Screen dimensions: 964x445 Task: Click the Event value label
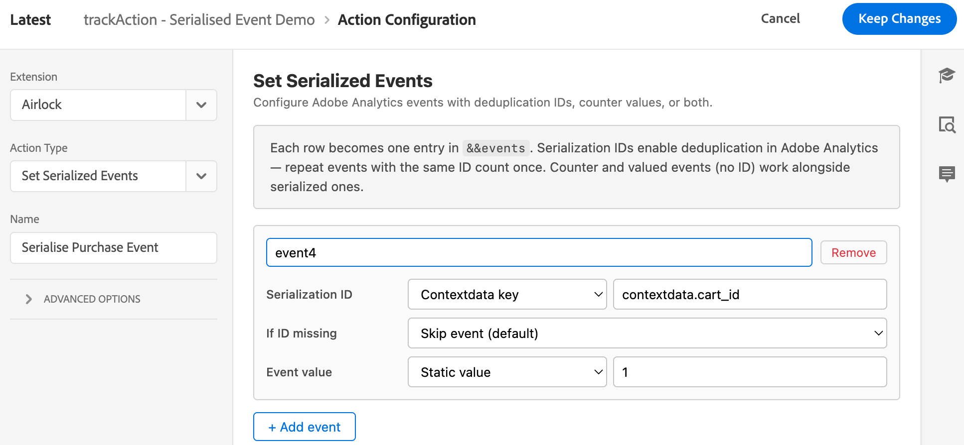(x=299, y=372)
